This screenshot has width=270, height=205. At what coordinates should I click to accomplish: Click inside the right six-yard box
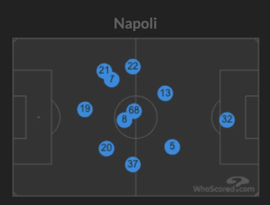[252, 117]
